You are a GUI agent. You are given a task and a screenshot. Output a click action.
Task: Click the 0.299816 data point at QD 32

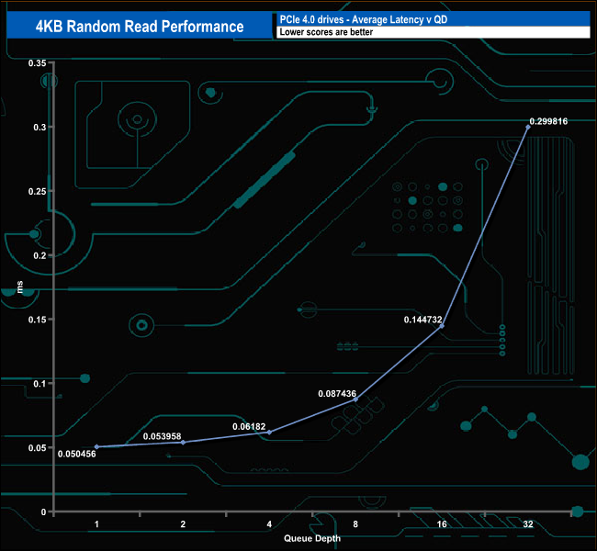(x=528, y=127)
